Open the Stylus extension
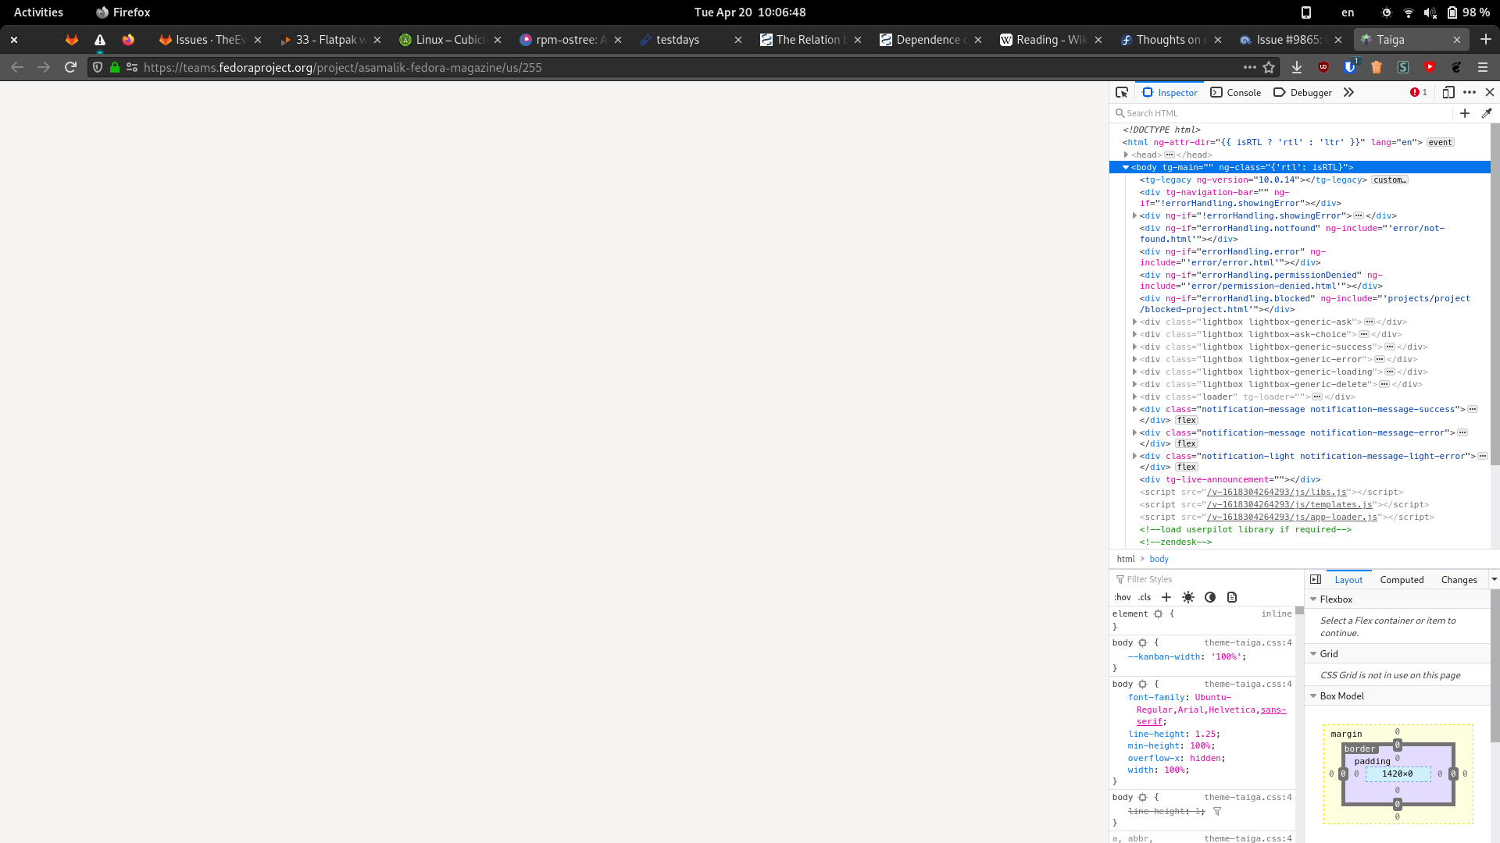The width and height of the screenshot is (1500, 843). (x=1403, y=67)
